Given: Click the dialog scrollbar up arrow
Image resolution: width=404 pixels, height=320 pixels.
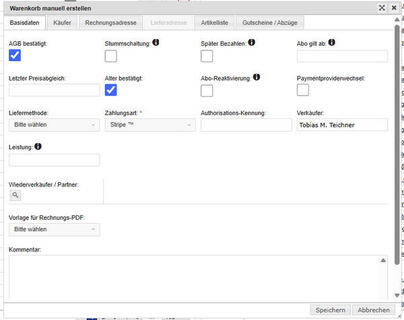Looking at the screenshot, I should tap(397, 19).
